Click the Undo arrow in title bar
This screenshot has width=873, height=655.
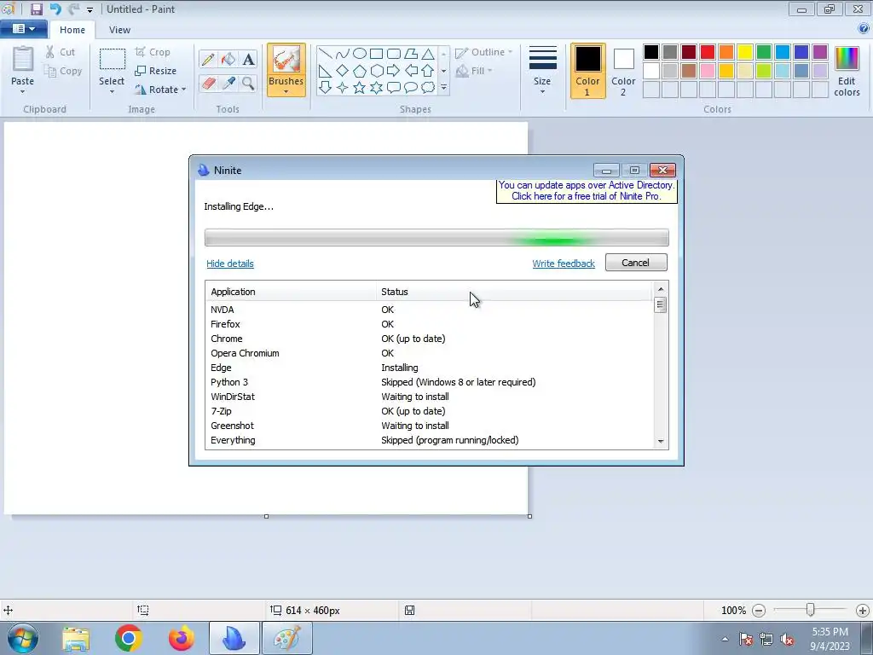55,9
